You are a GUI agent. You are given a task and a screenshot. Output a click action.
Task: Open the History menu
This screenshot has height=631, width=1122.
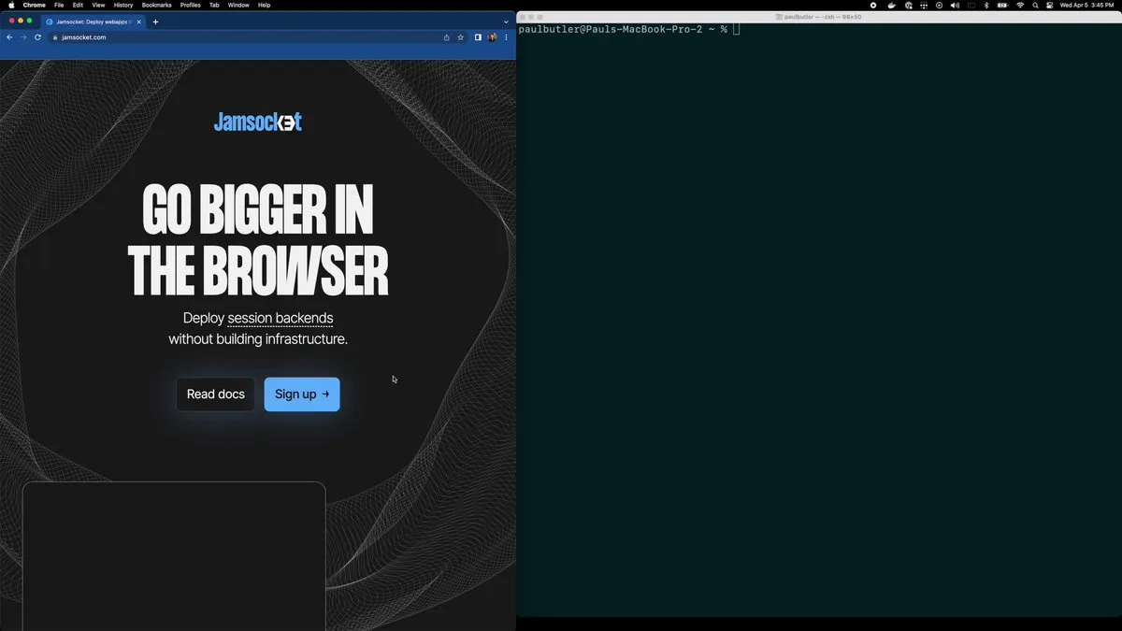click(x=123, y=5)
